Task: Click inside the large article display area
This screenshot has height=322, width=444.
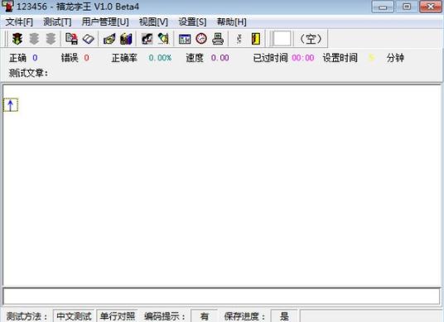Action: [x=222, y=185]
